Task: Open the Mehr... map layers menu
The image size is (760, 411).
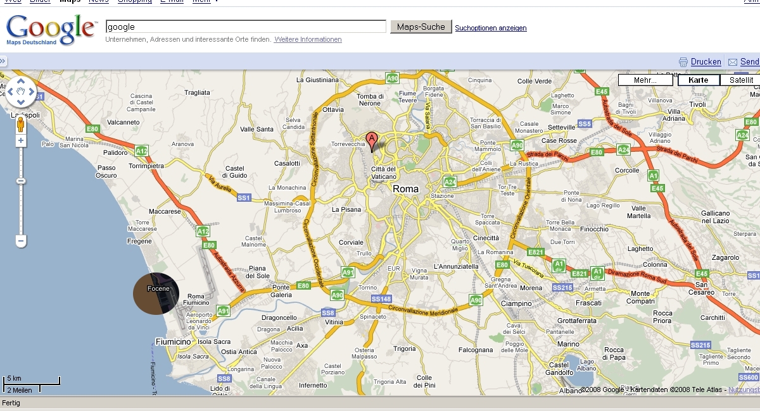Action: pyautogui.click(x=645, y=80)
